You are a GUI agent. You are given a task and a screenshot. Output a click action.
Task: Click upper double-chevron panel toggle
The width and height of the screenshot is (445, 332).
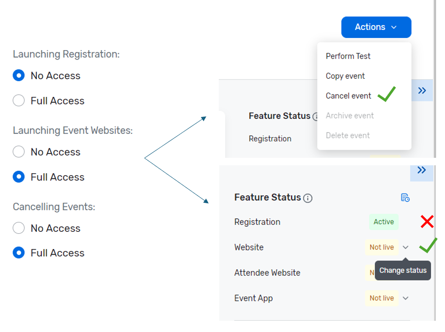pyautogui.click(x=422, y=90)
